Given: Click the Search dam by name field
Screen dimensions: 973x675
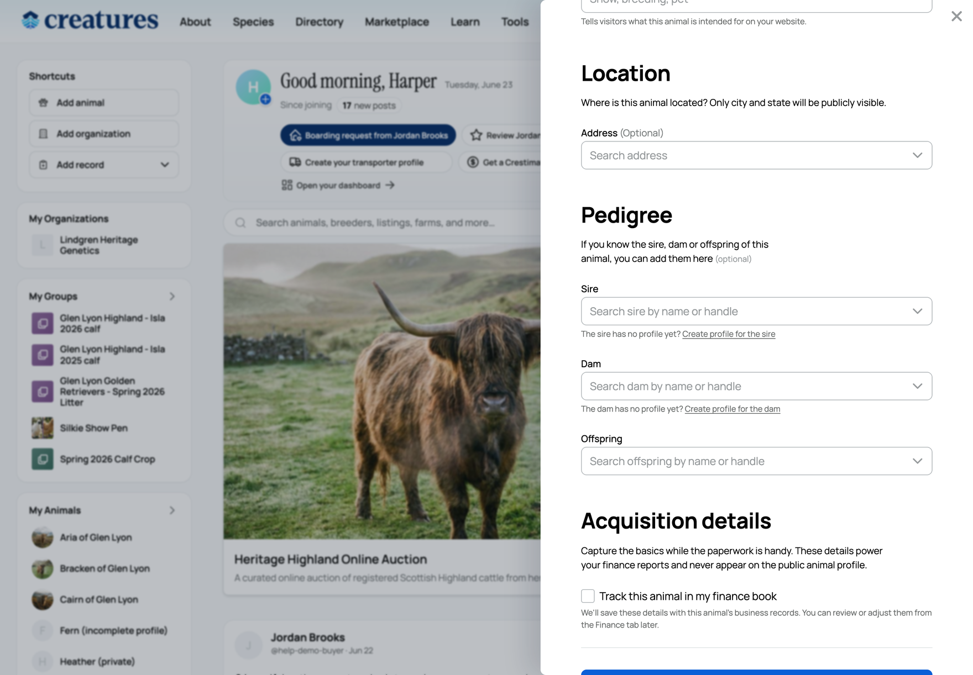Looking at the screenshot, I should click(x=756, y=386).
